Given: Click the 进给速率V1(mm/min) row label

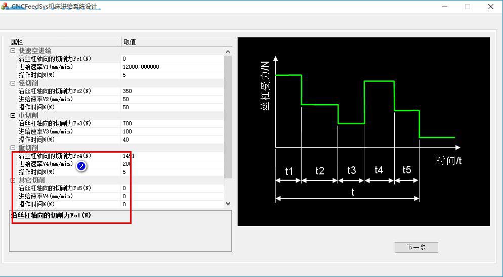Looking at the screenshot, I should tap(46, 67).
